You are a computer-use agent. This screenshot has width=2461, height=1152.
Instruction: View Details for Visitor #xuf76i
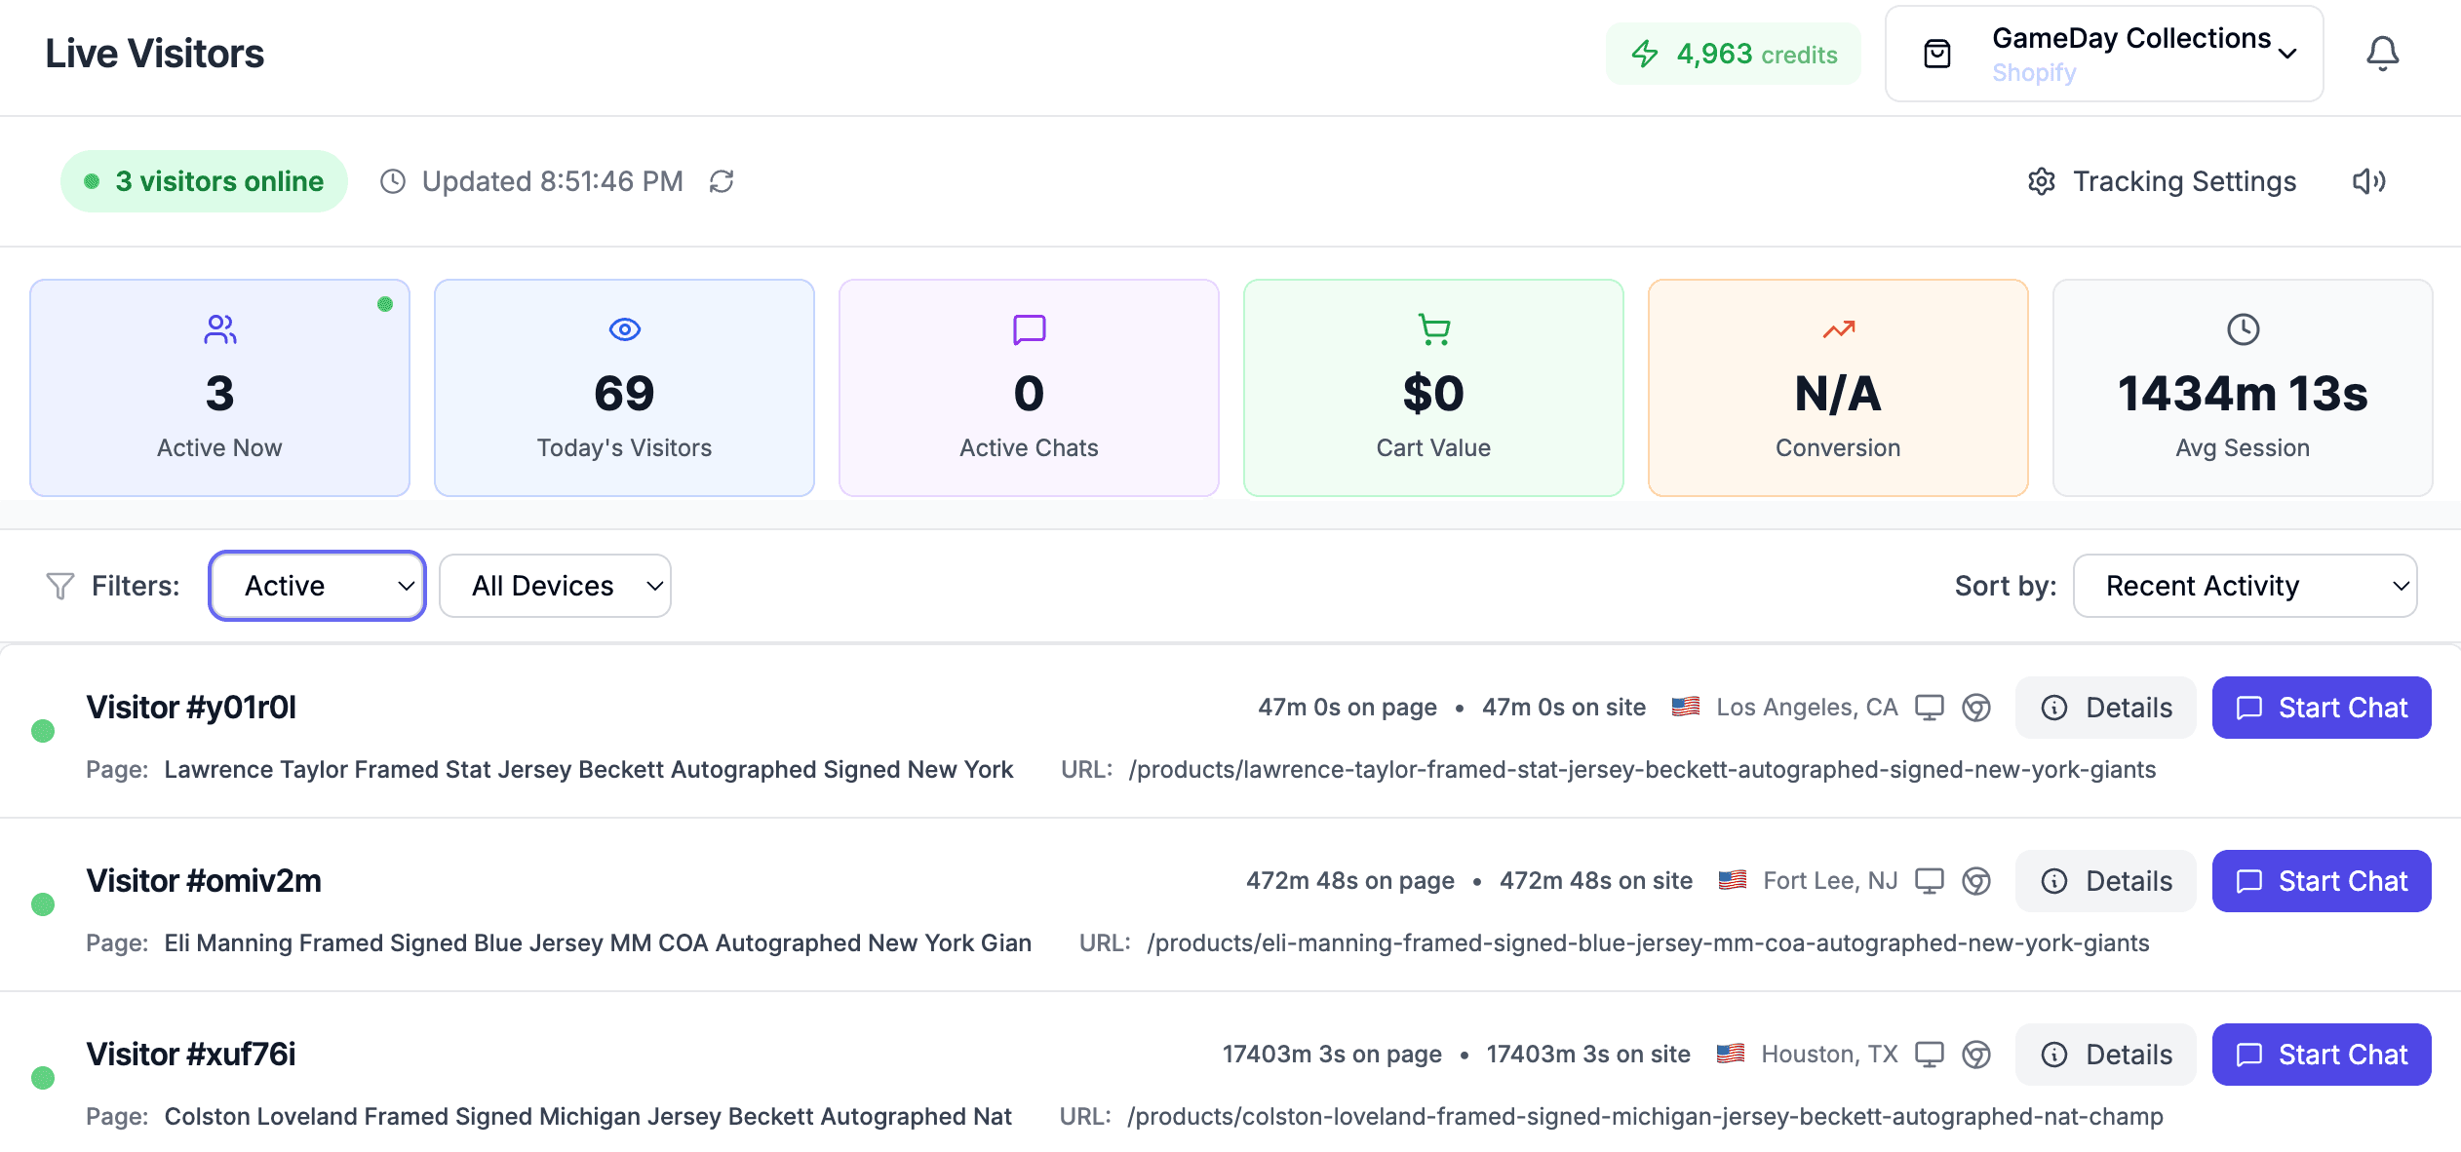tap(2106, 1055)
